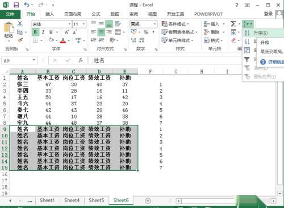This screenshot has height=208, width=284.
Task: Select the Cut scissors icon
Action: [20, 24]
